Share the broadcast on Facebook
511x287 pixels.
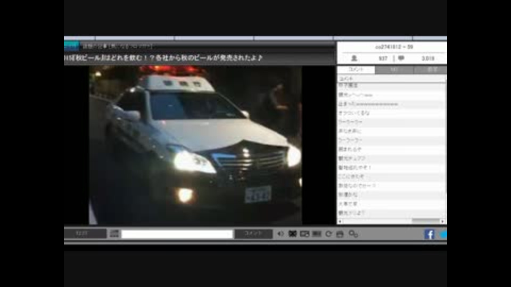tap(429, 234)
